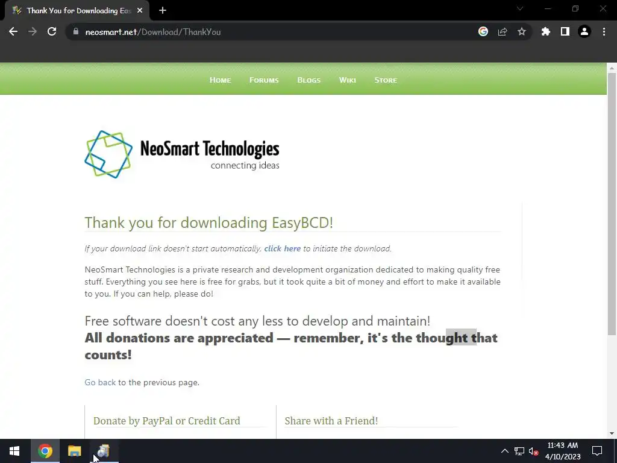Open the Store nav item
617x463 pixels.
[x=386, y=80]
